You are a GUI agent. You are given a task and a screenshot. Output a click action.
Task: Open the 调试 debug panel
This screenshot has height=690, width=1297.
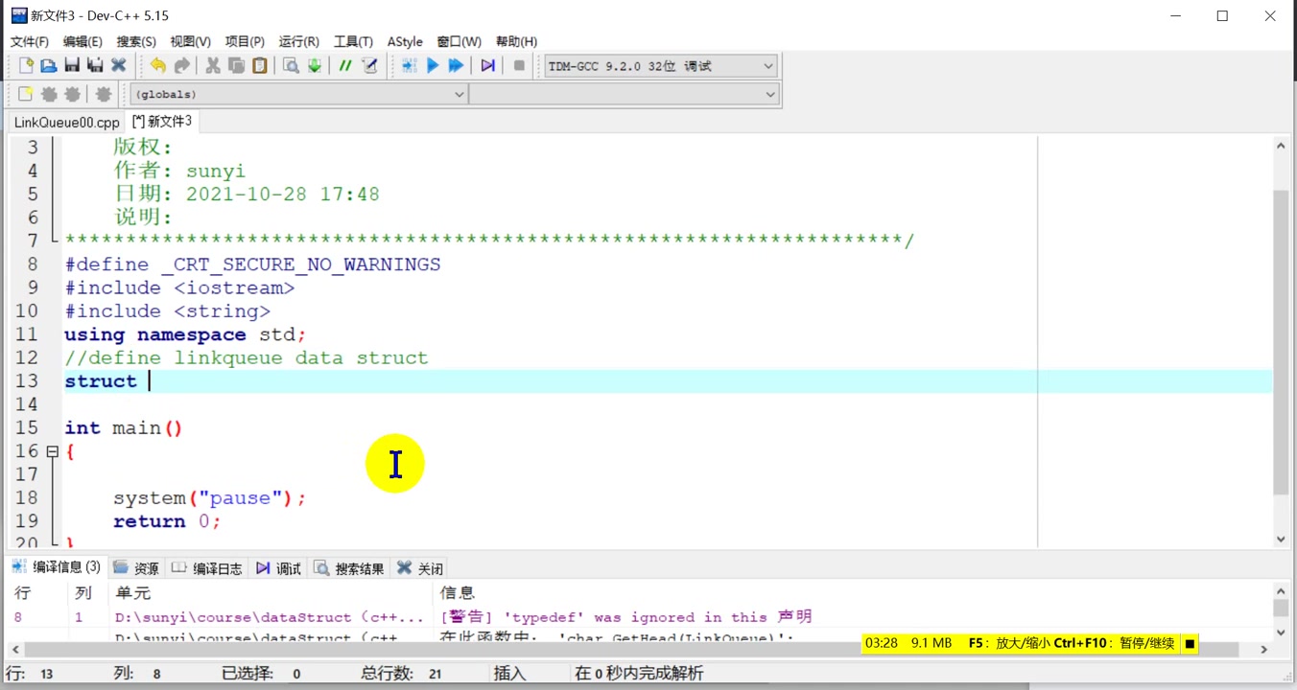(278, 567)
